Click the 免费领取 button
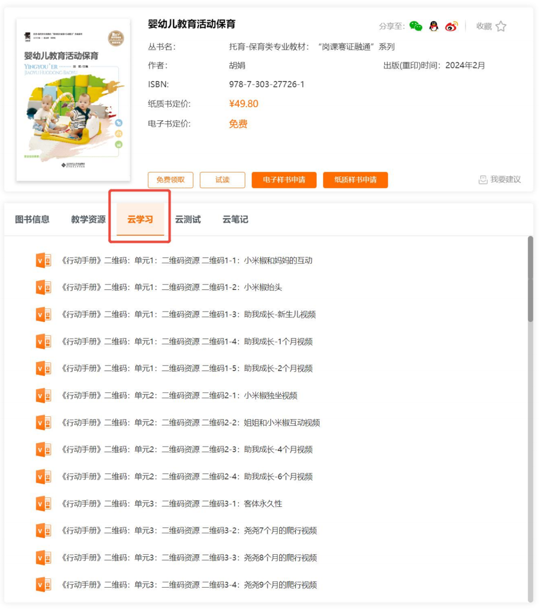This screenshot has width=539, height=614. pyautogui.click(x=170, y=180)
